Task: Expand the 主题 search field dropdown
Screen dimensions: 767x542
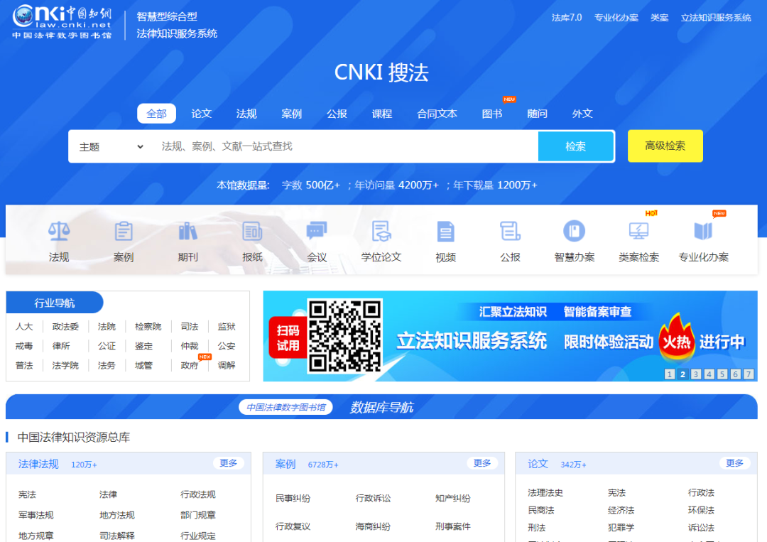Action: (111, 146)
